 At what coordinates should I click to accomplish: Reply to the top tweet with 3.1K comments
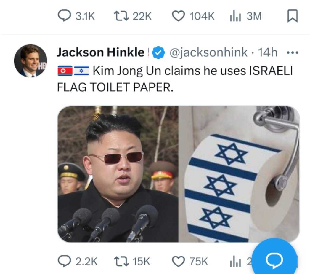[x=76, y=16]
